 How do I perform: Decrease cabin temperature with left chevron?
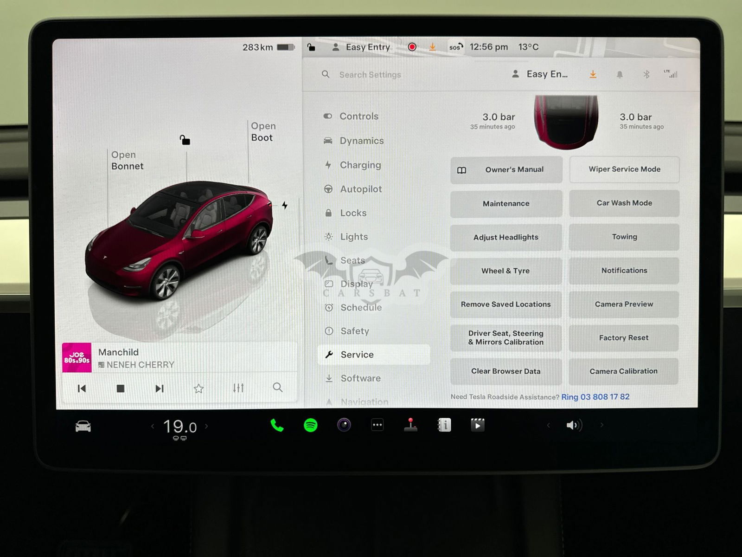pos(152,426)
